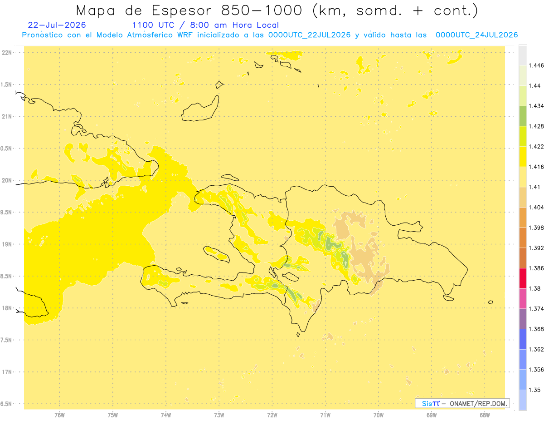Click the '71W' longitude label
Viewport: 544px width, 421px height.
325,415
